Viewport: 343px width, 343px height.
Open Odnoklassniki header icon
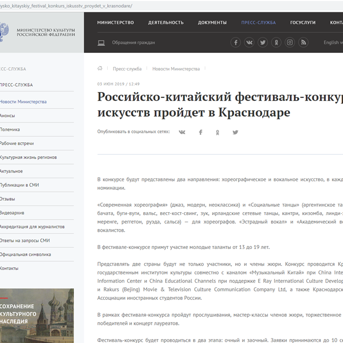[276, 43]
